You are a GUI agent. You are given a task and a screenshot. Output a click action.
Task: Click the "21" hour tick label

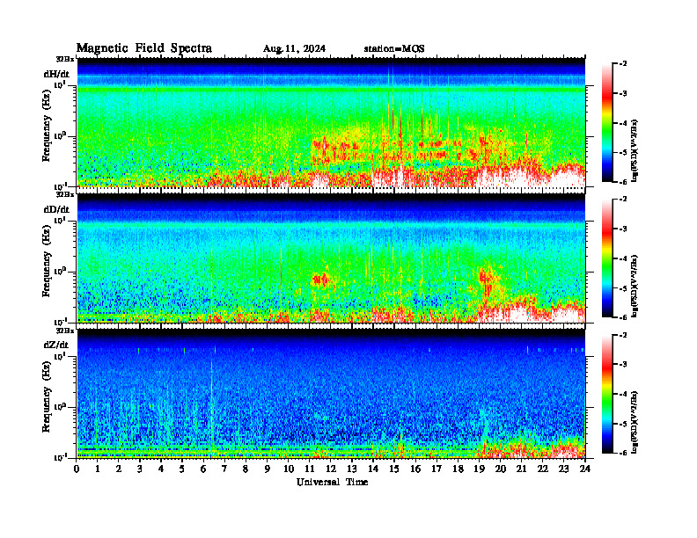521,469
